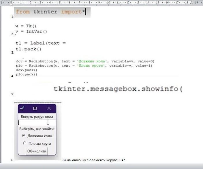203x169 pixels.
Task: Click the 'plo.pack()' code line
Action: pyautogui.click(x=27, y=74)
